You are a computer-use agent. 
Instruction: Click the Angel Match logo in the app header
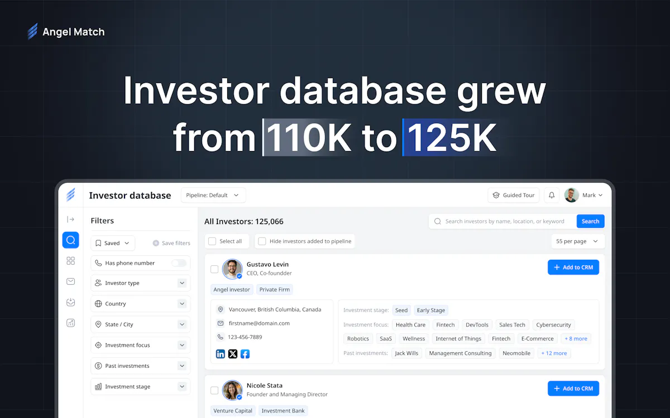(70, 195)
